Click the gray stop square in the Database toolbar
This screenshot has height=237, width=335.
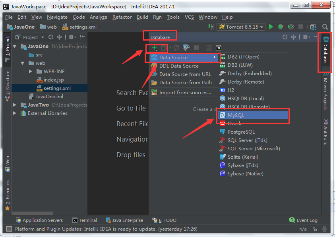(x=196, y=48)
